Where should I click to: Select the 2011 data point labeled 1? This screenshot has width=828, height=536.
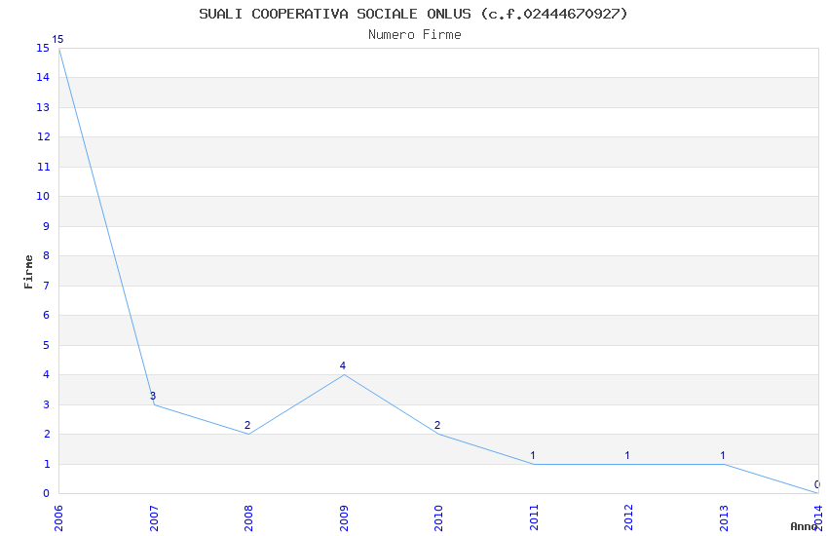coord(534,464)
